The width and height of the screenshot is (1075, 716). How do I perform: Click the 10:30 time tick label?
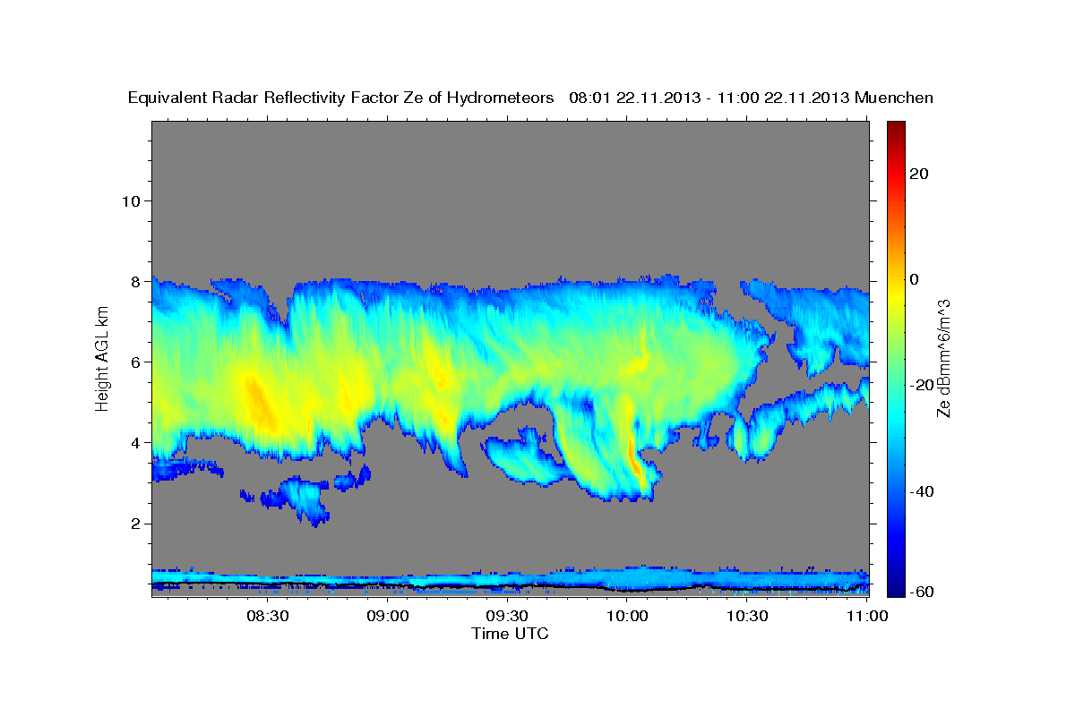[x=747, y=617]
